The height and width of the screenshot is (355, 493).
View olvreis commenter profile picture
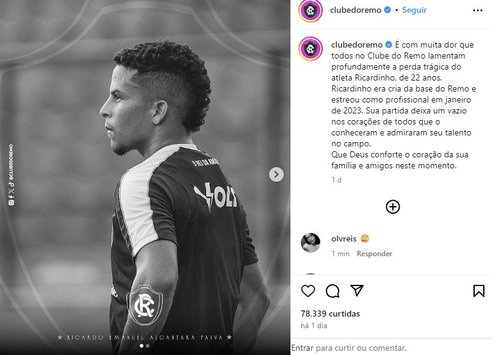coord(311,243)
